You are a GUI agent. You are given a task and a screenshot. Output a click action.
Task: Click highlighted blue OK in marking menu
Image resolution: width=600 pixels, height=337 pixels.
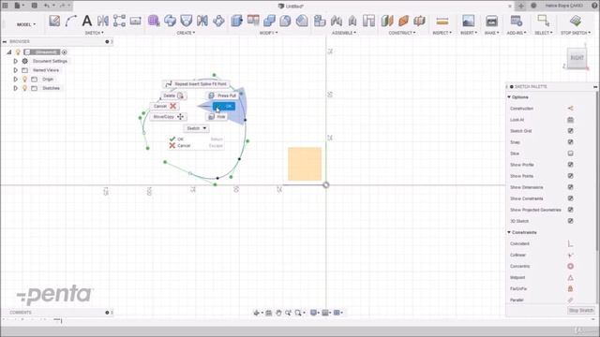224,106
